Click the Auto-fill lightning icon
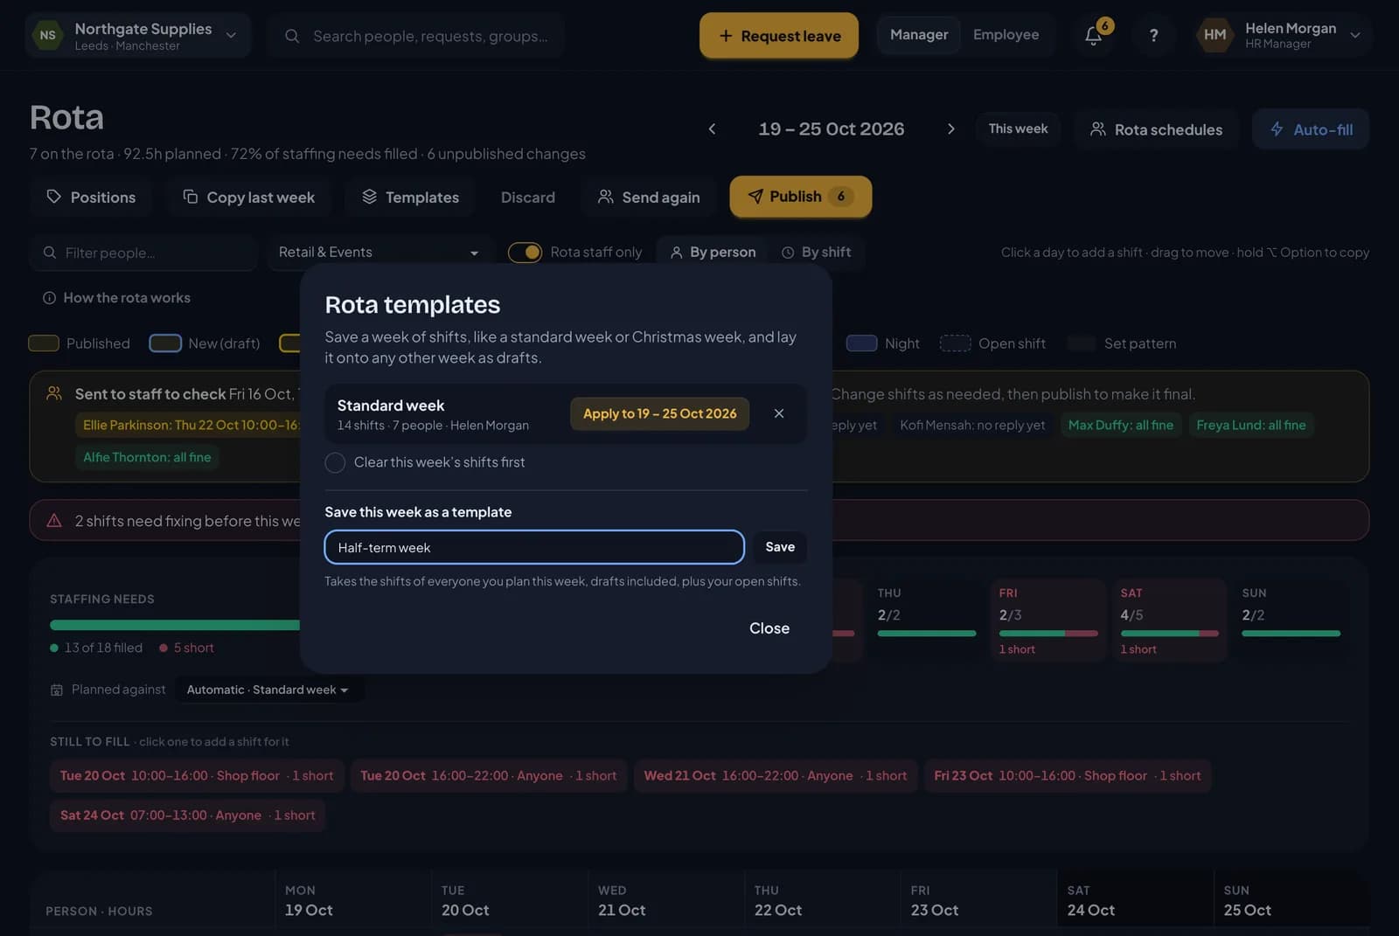Image resolution: width=1399 pixels, height=936 pixels. pyautogui.click(x=1277, y=129)
